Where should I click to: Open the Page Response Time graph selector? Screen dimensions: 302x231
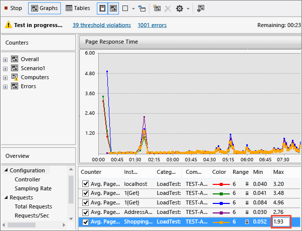pyautogui.click(x=190, y=42)
